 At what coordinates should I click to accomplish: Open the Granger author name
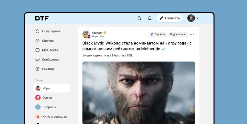click(x=97, y=33)
